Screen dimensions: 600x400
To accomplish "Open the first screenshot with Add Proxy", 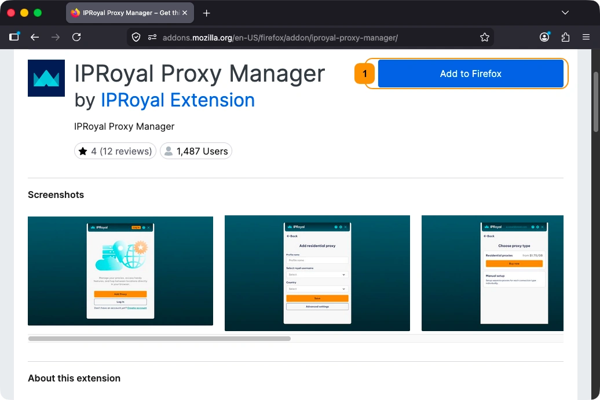I will (x=120, y=271).
